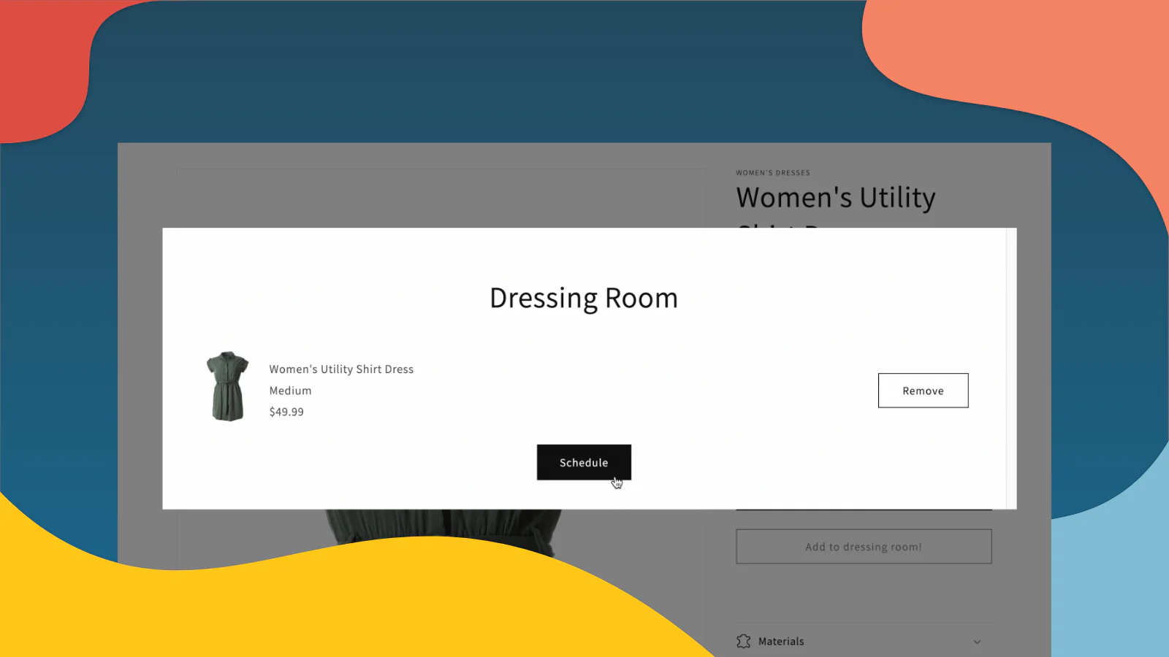This screenshot has width=1169, height=657.
Task: Click the green dress thumbnail in the modal
Action: pos(227,387)
